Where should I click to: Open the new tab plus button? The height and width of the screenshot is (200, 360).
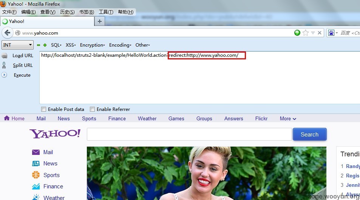click(100, 21)
